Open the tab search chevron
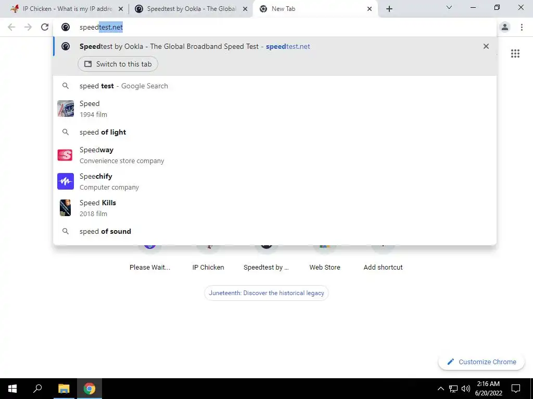Screen dimensions: 533x399 click(449, 7)
